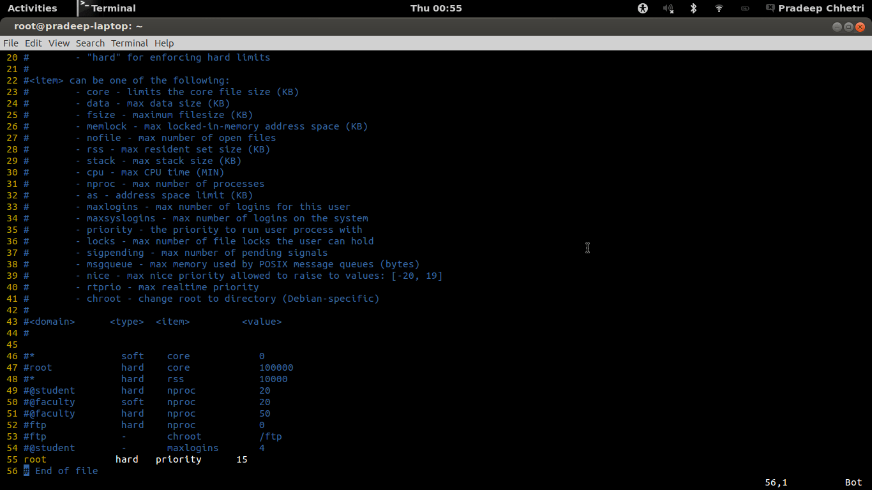Click "#@faculty" on line 50
The image size is (872, 490).
(x=49, y=402)
